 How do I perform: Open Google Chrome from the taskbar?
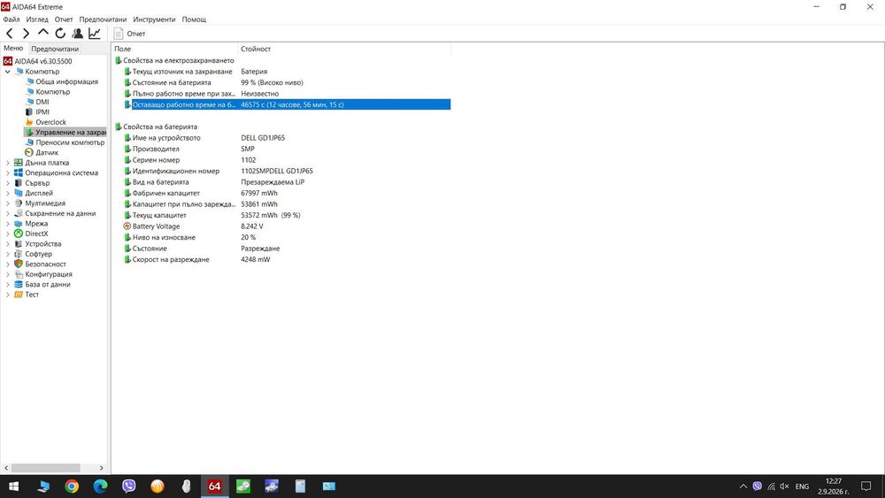[72, 487]
